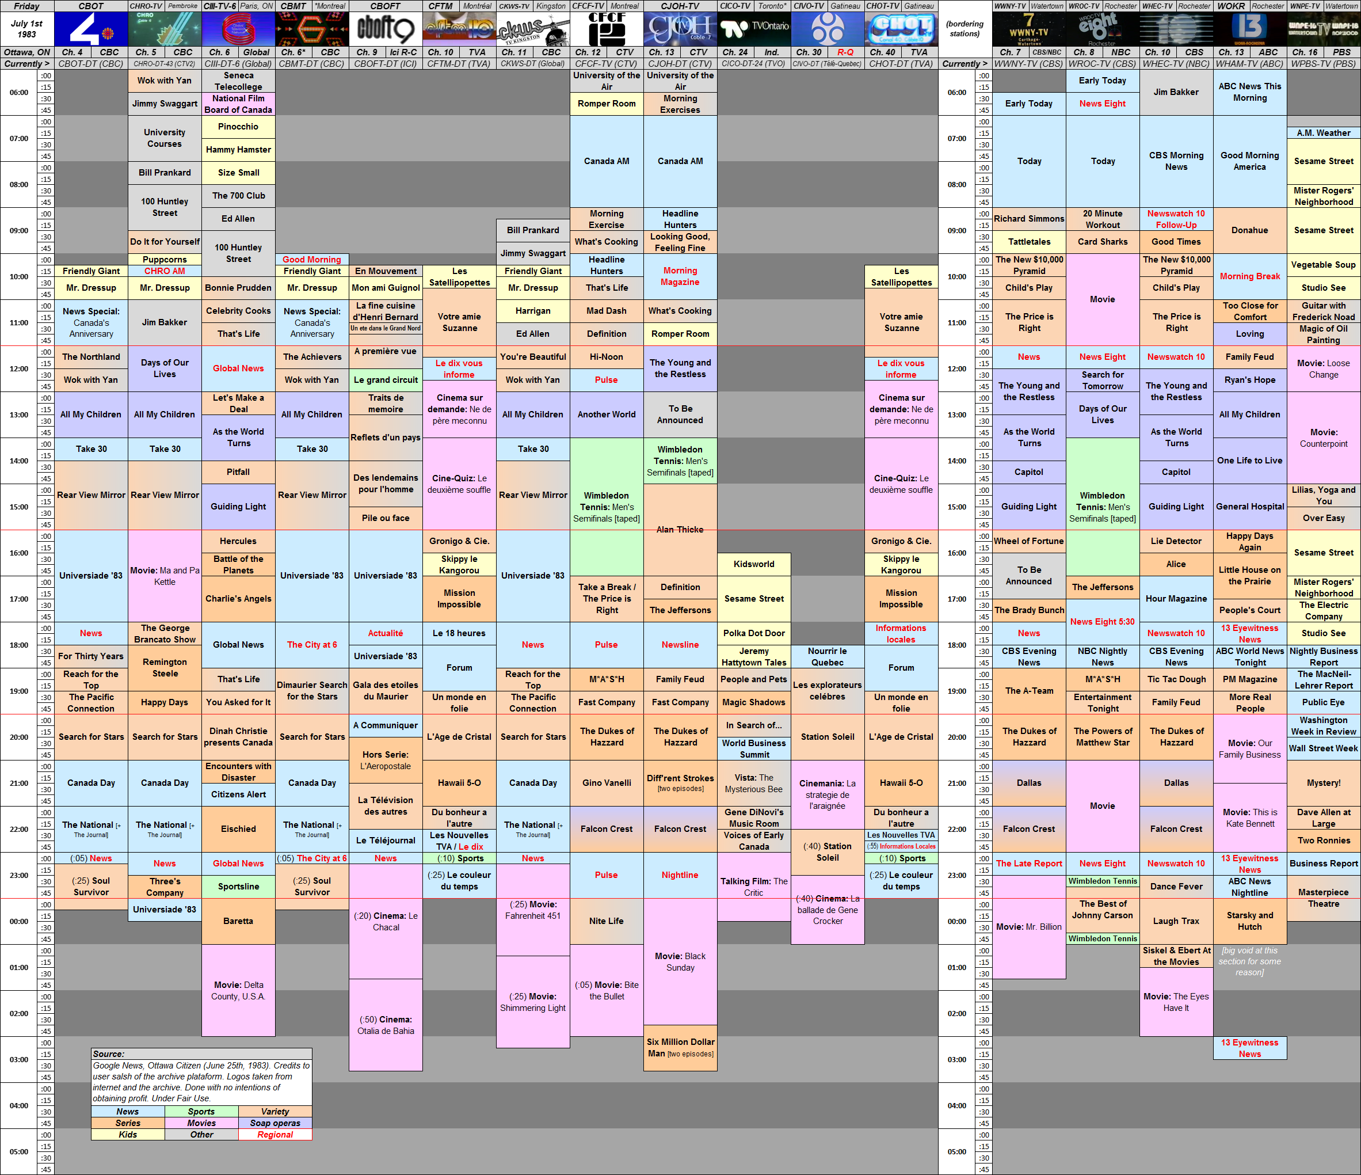Select the Canada AM cell on CFCF

[x=607, y=161]
